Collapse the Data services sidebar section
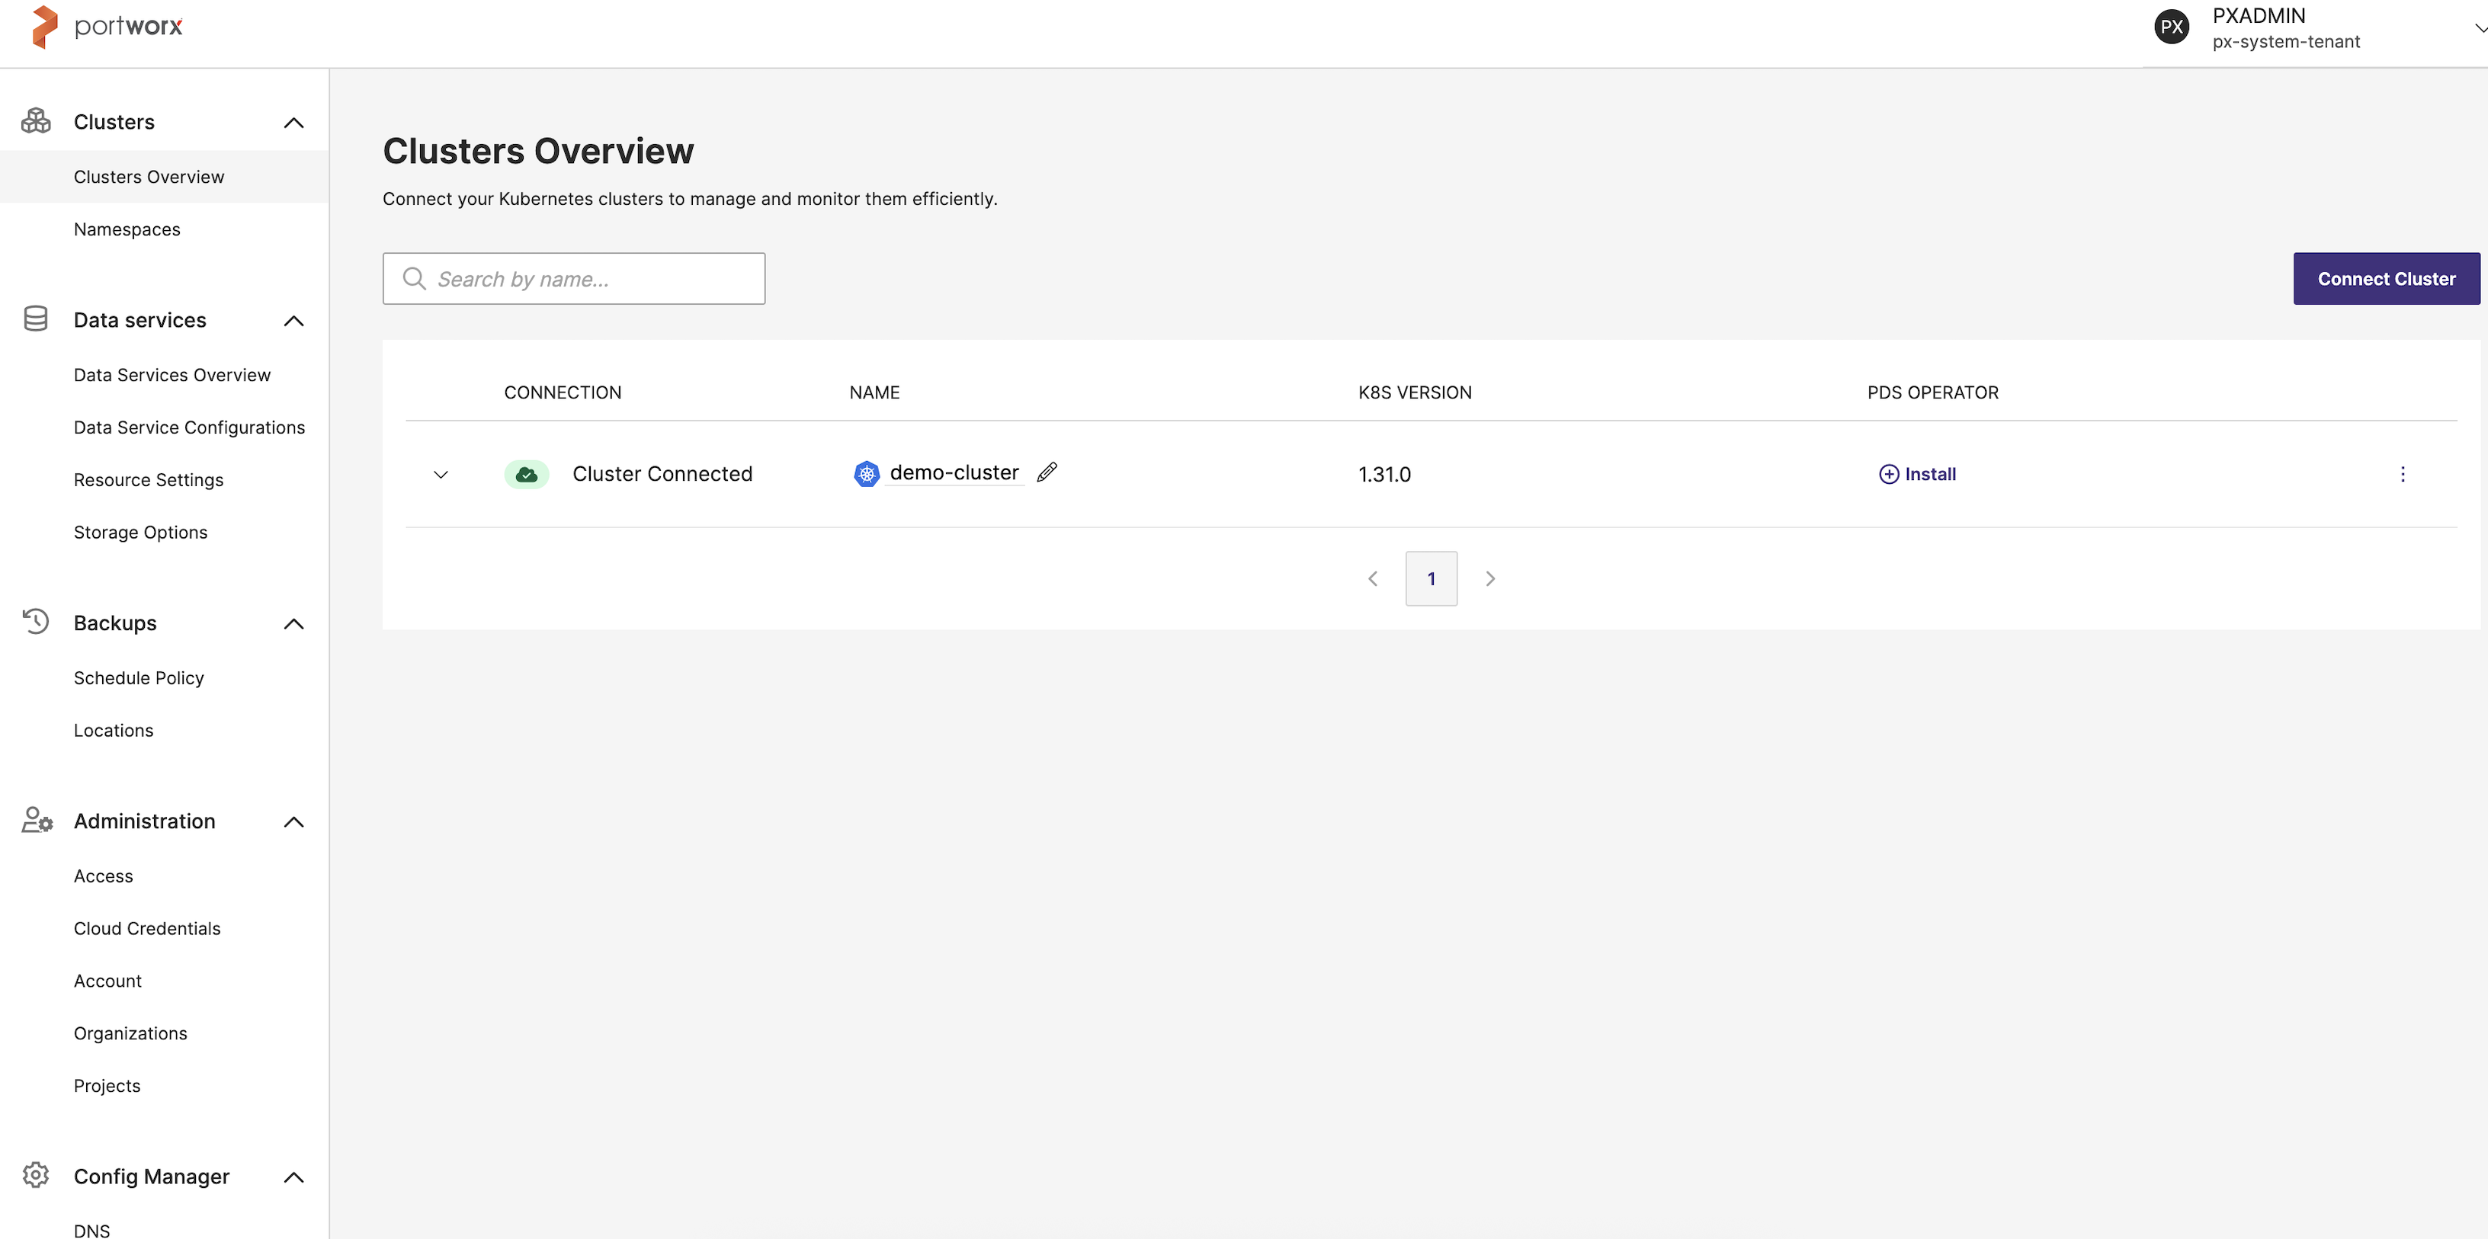The height and width of the screenshot is (1239, 2488). pos(293,321)
